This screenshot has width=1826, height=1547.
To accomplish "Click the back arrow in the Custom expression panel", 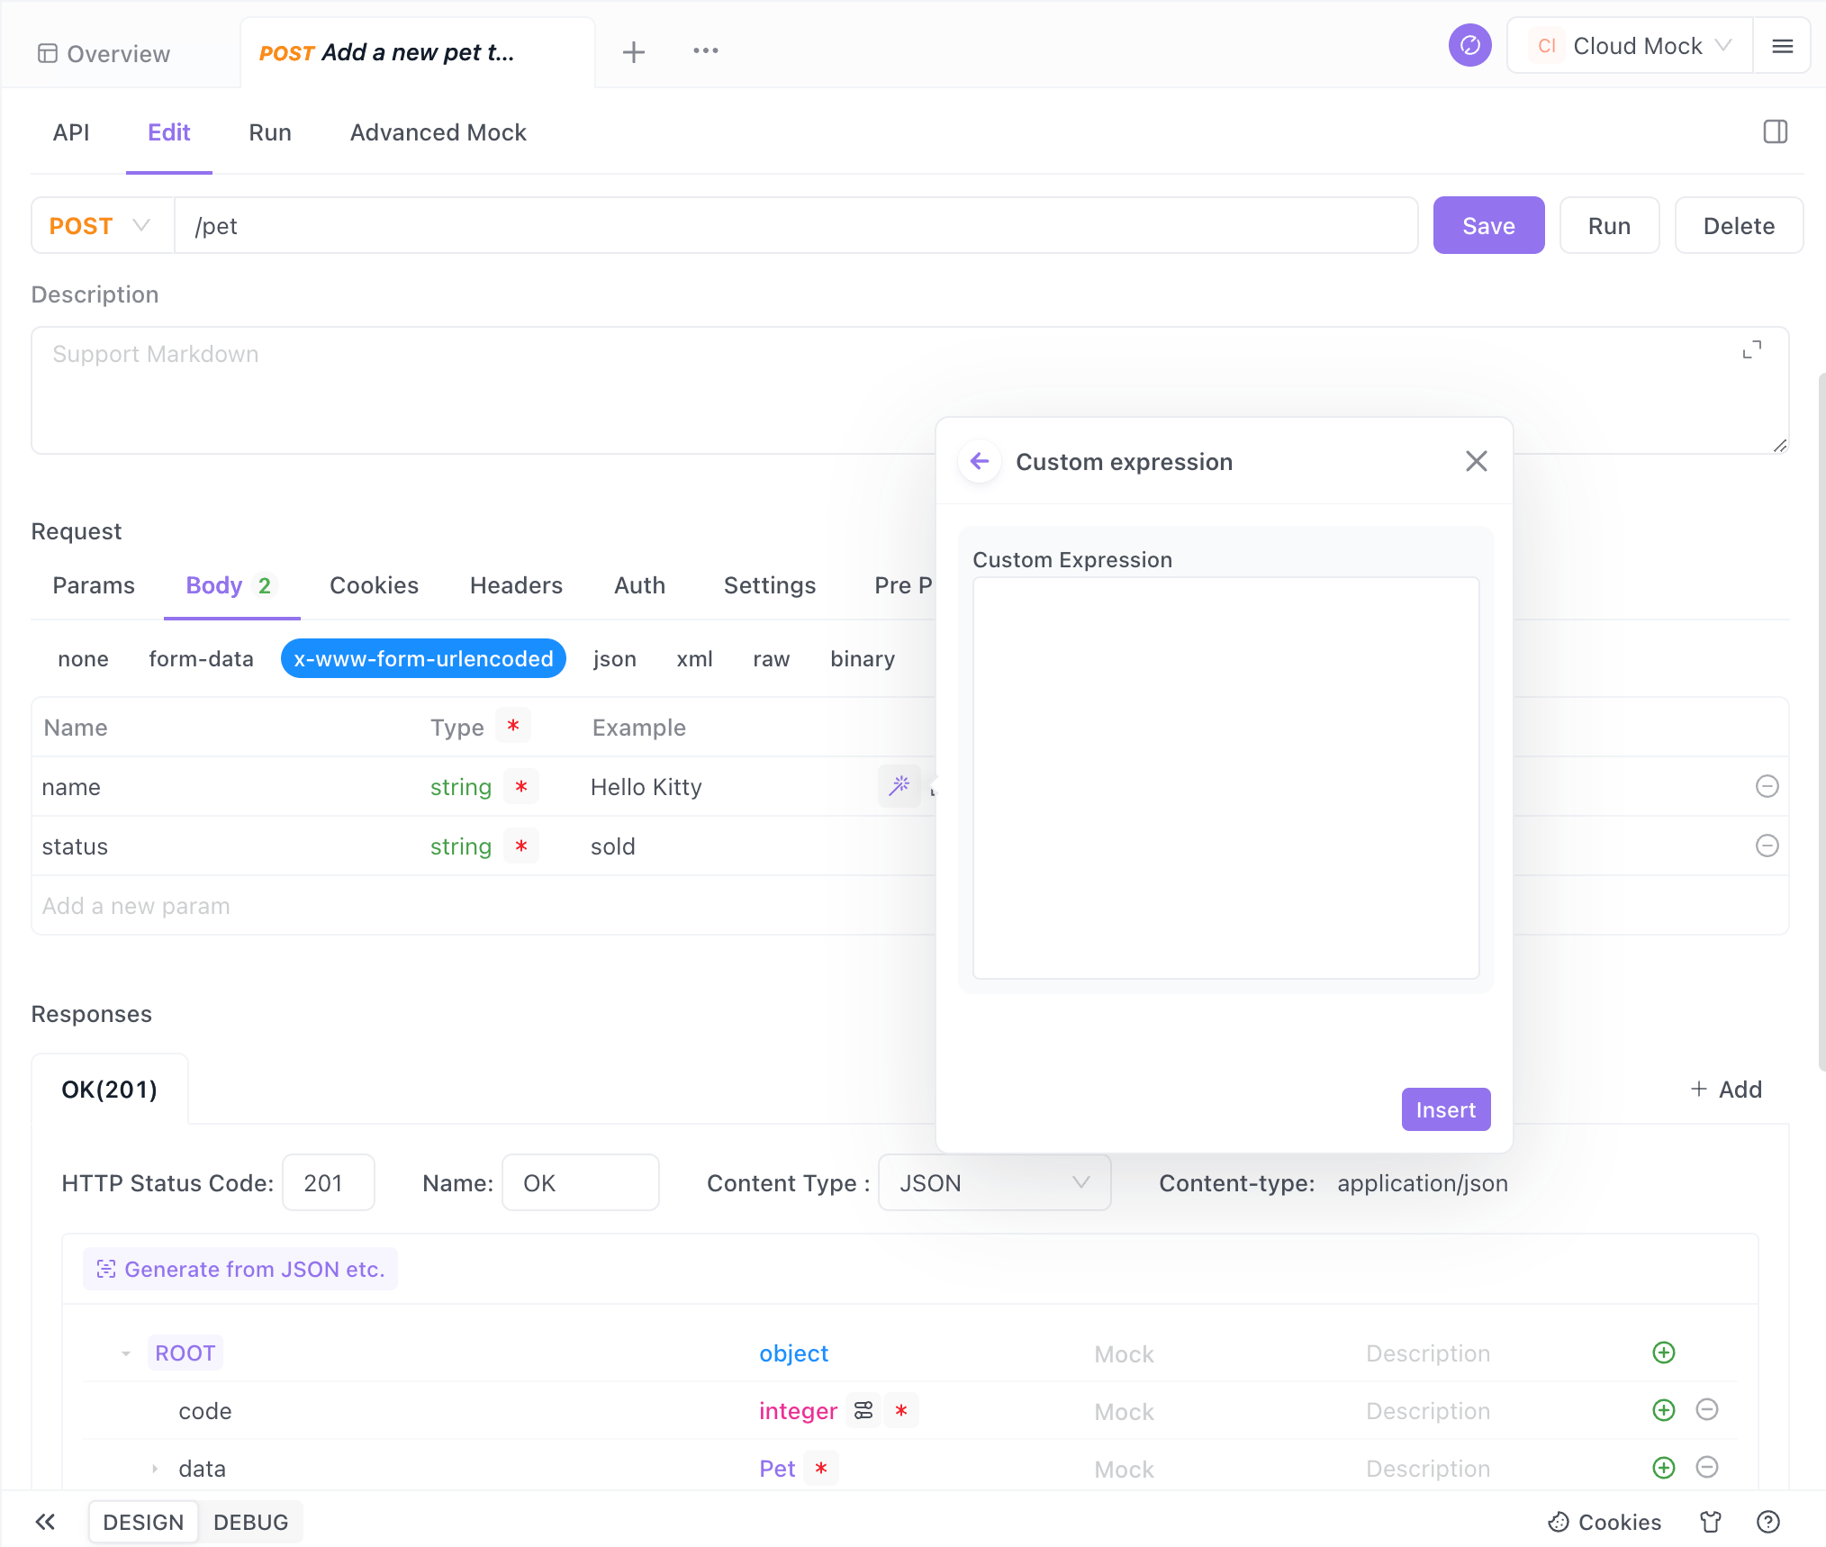I will (980, 462).
